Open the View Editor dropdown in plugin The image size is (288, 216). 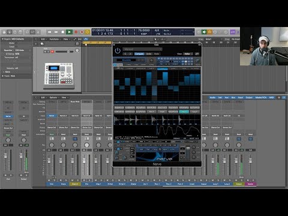pyautogui.click(x=188, y=54)
